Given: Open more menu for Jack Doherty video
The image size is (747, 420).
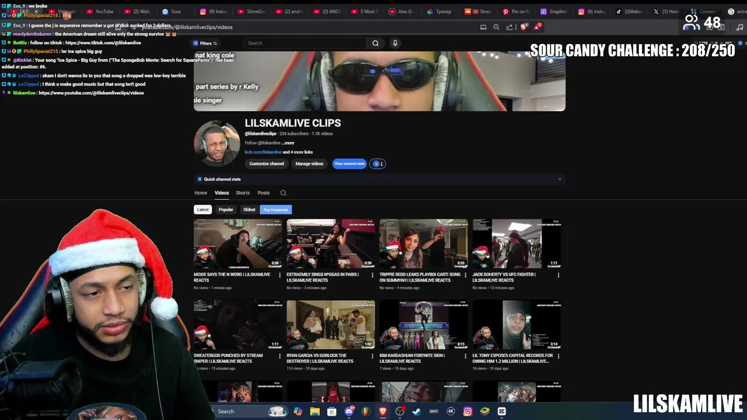Looking at the screenshot, I should point(558,275).
